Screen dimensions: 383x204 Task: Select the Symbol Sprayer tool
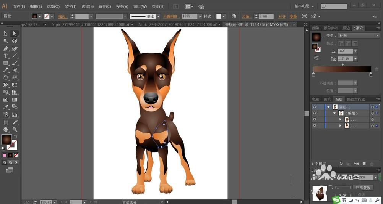pyautogui.click(x=6, y=115)
